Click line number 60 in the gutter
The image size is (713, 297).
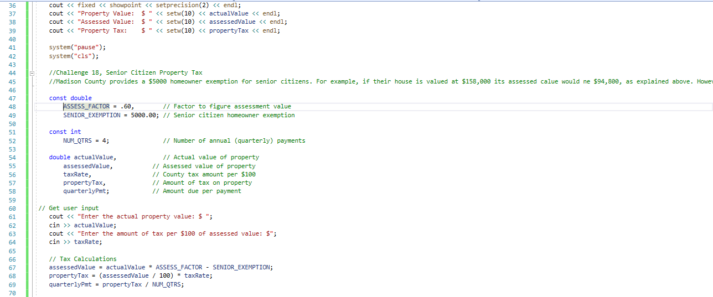[13, 209]
